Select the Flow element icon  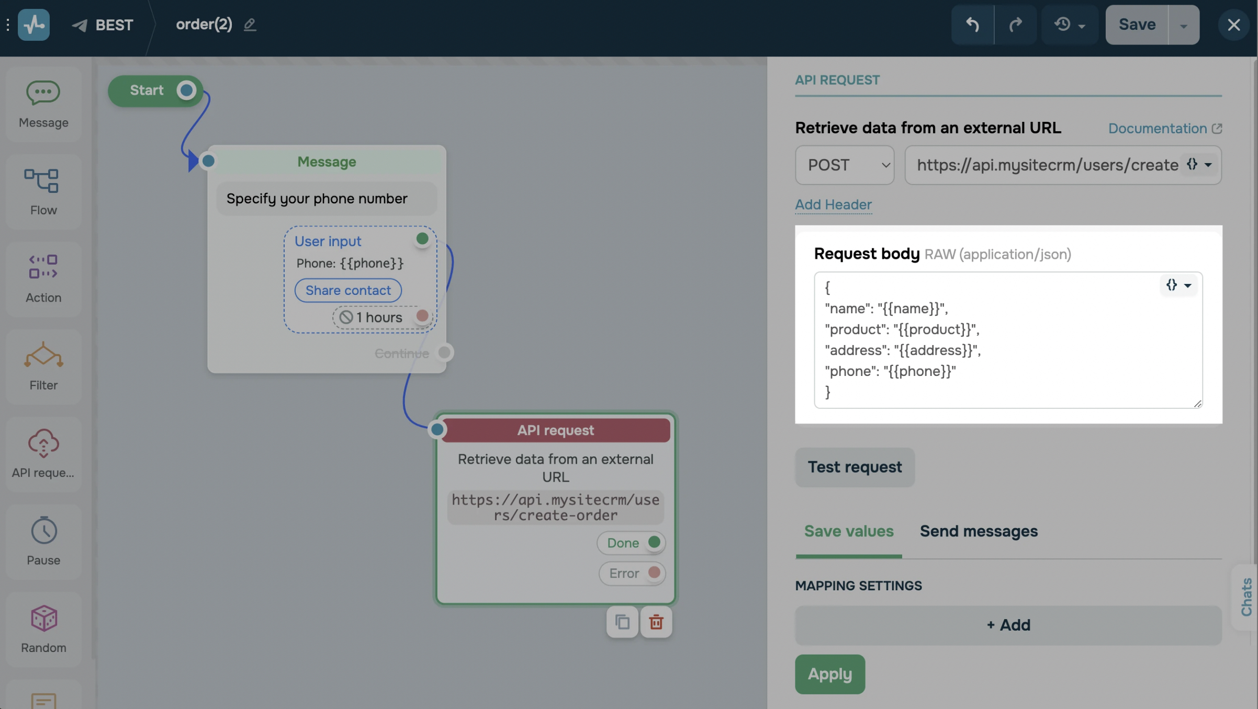coord(42,181)
